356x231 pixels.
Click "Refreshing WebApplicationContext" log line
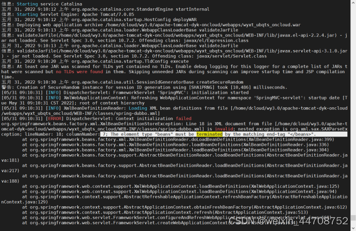(x=174, y=101)
